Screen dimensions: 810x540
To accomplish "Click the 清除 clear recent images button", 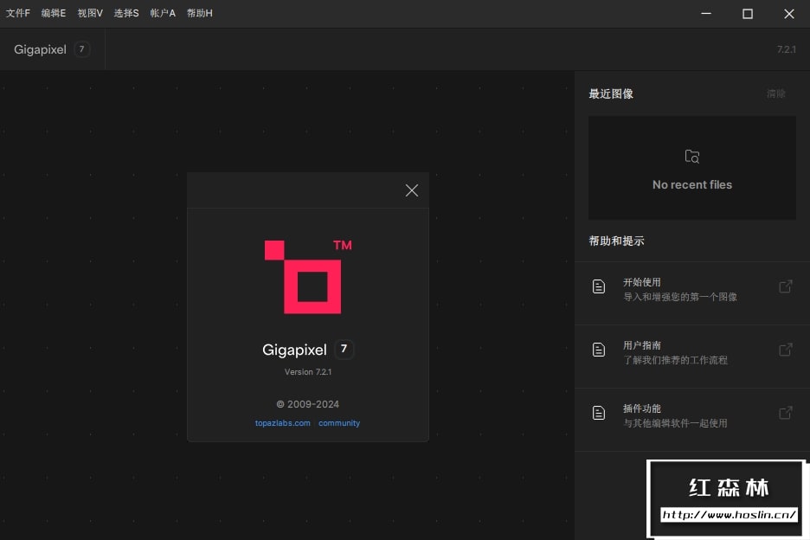I will 776,93.
